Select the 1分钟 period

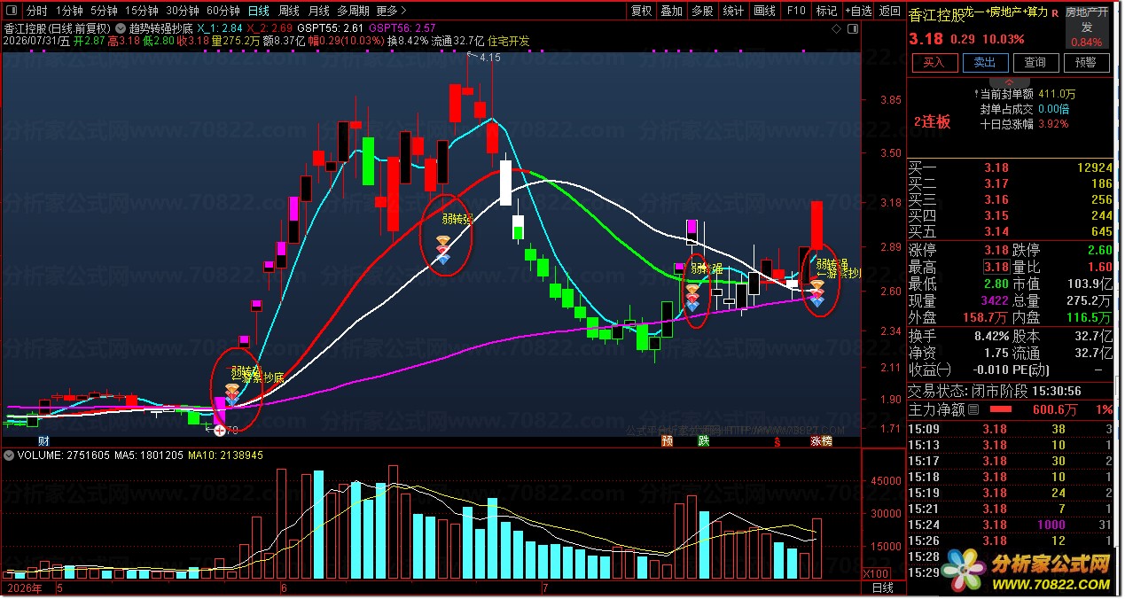[x=69, y=12]
